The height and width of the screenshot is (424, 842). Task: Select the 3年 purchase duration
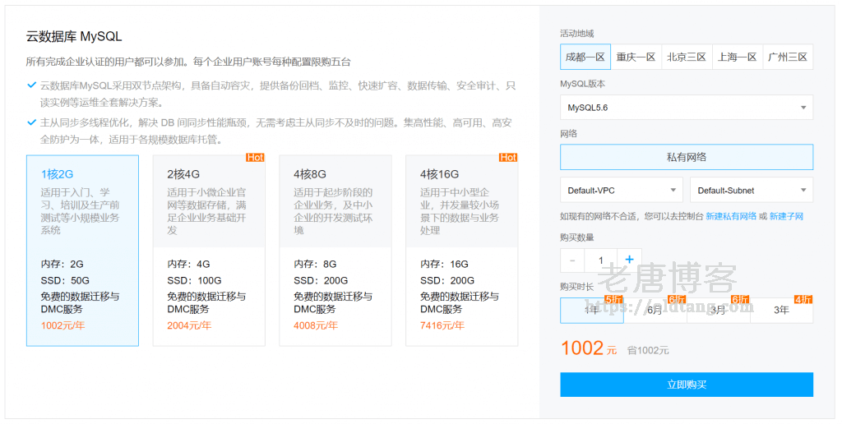tap(782, 311)
